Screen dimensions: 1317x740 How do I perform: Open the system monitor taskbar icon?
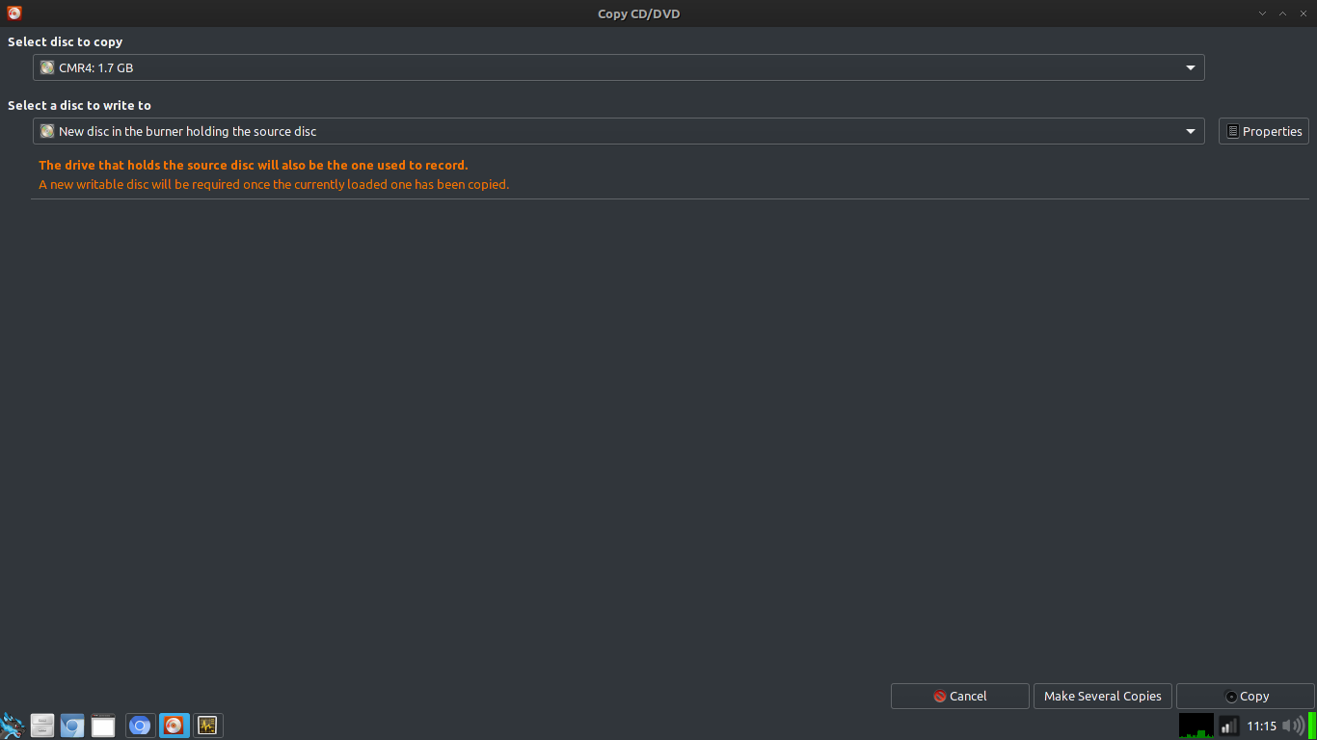click(x=207, y=726)
